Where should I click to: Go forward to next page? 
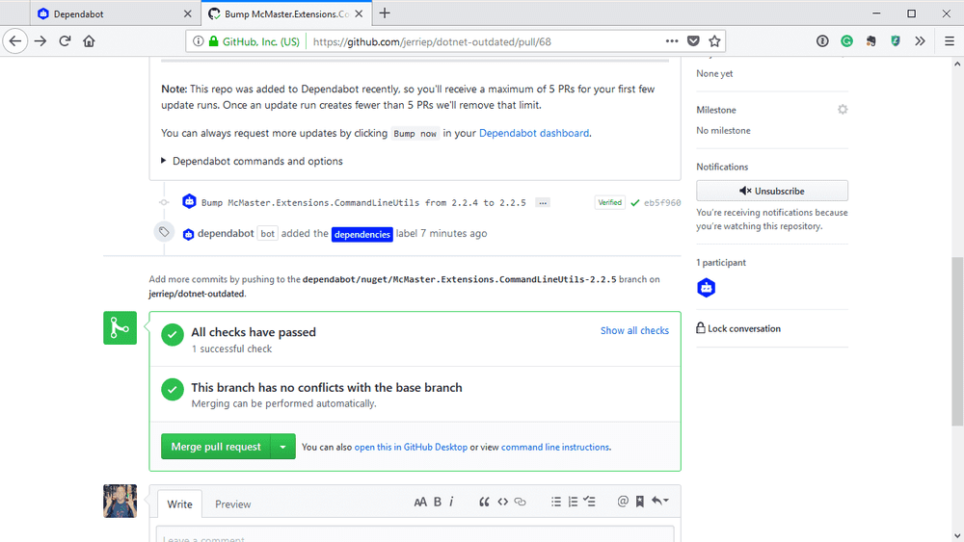point(40,41)
